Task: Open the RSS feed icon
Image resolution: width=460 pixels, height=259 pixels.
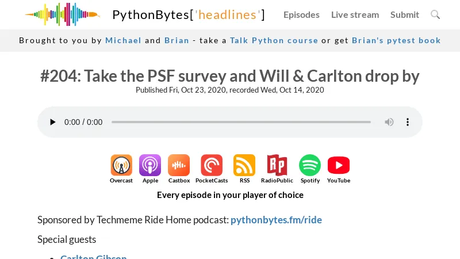Action: (x=244, y=166)
